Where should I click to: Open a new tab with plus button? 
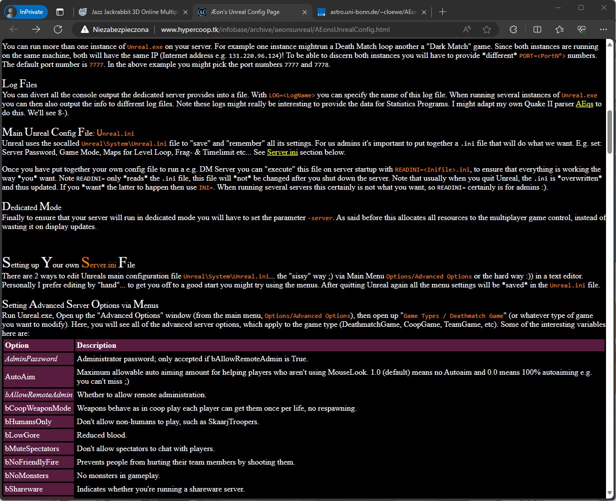tap(442, 11)
